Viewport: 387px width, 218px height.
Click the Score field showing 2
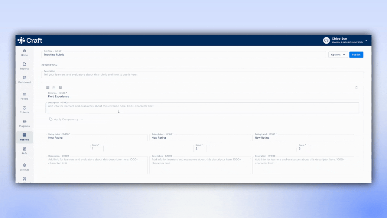pos(200,148)
